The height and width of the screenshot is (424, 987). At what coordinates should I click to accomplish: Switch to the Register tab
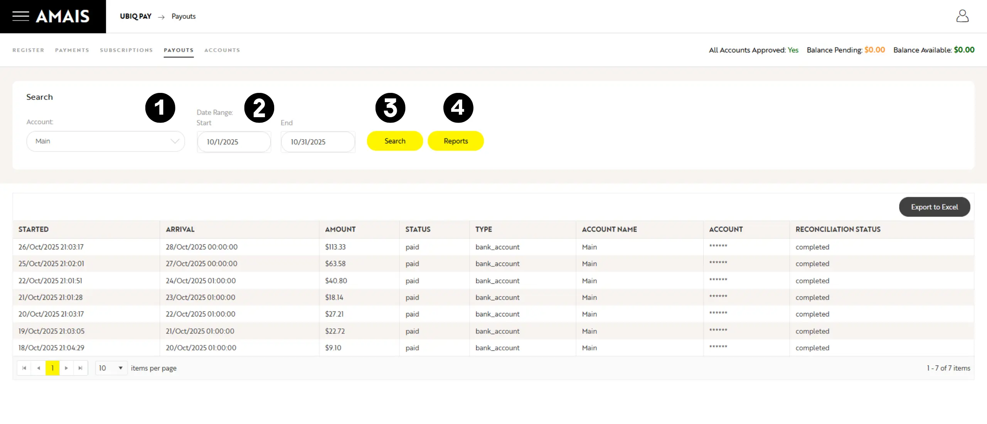click(28, 50)
